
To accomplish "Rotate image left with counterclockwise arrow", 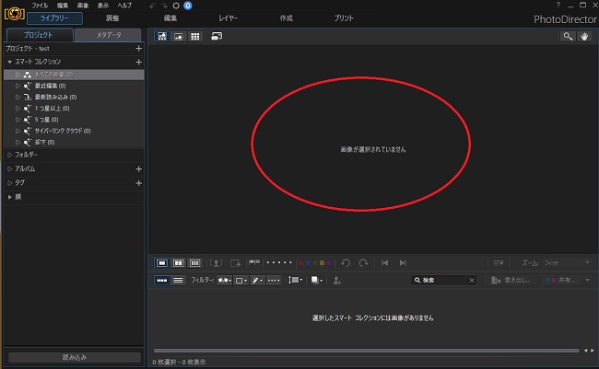I will (346, 262).
